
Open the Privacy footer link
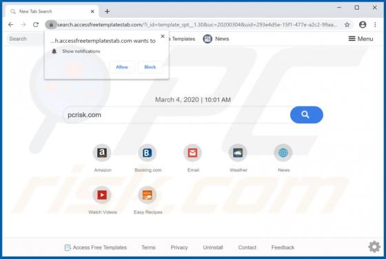(x=179, y=247)
